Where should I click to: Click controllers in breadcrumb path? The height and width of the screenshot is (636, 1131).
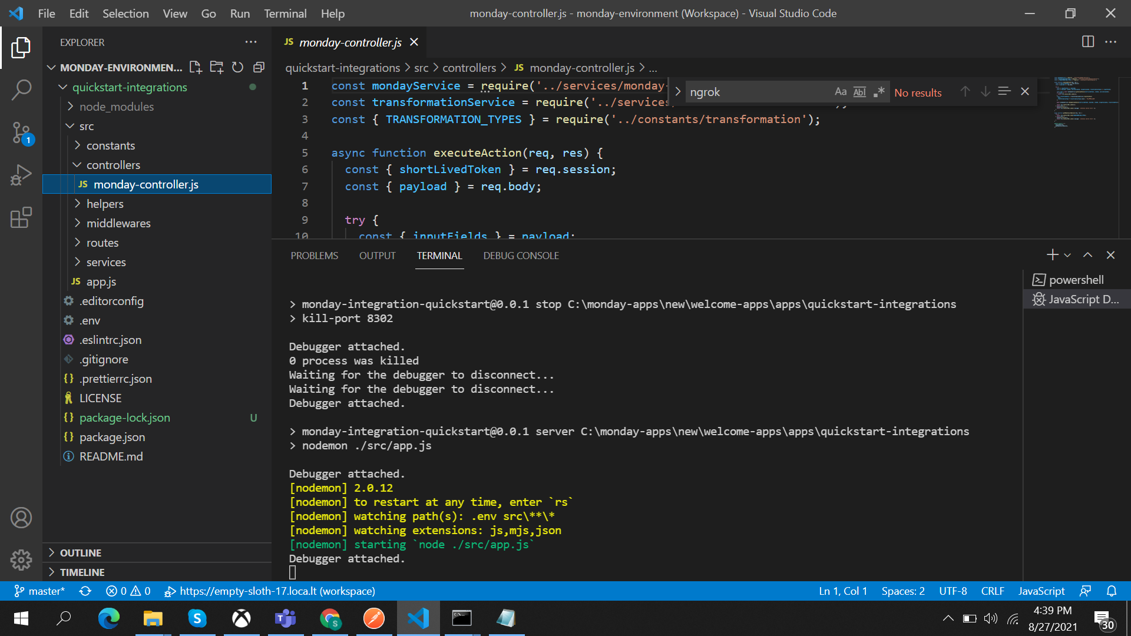pos(469,68)
